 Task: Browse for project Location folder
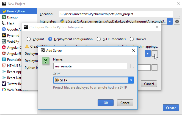177,14
